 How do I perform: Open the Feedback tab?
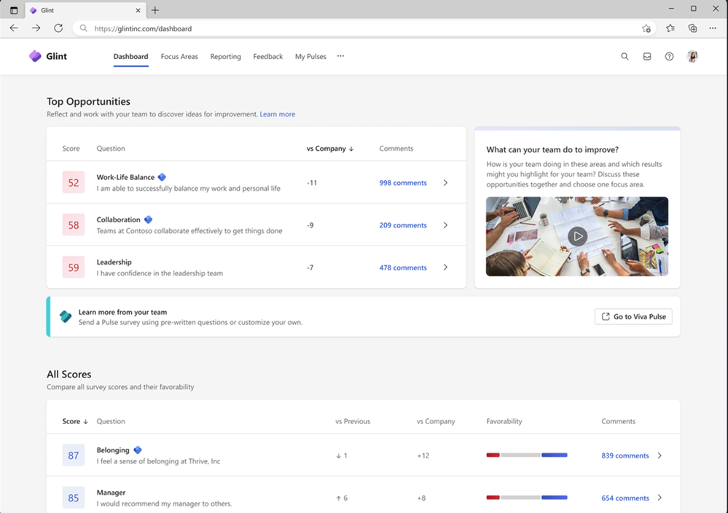tap(268, 57)
